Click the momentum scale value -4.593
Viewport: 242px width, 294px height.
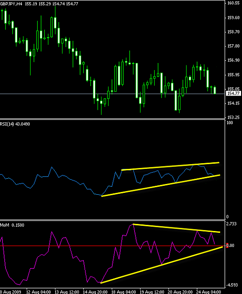pos(232,285)
